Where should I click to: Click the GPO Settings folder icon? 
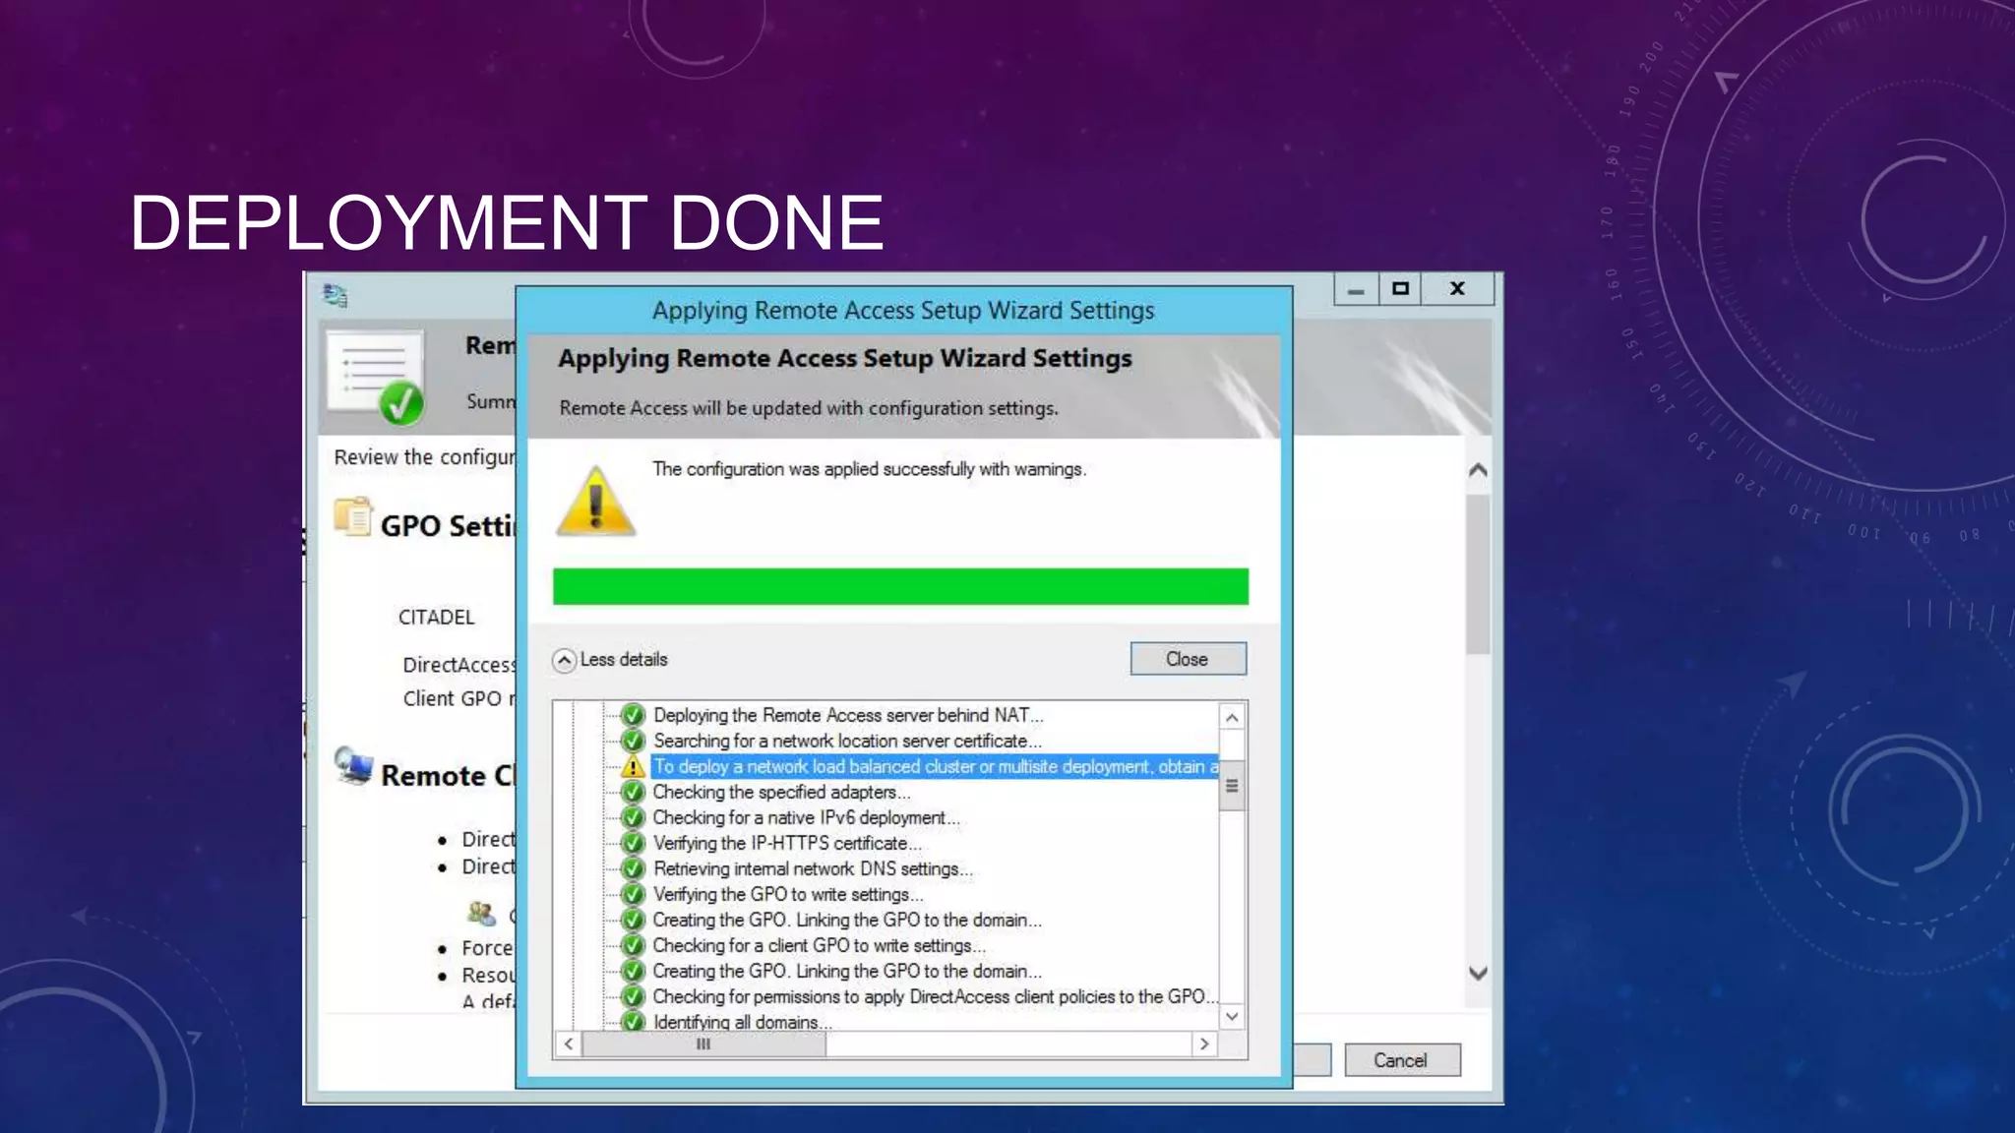[x=352, y=516]
